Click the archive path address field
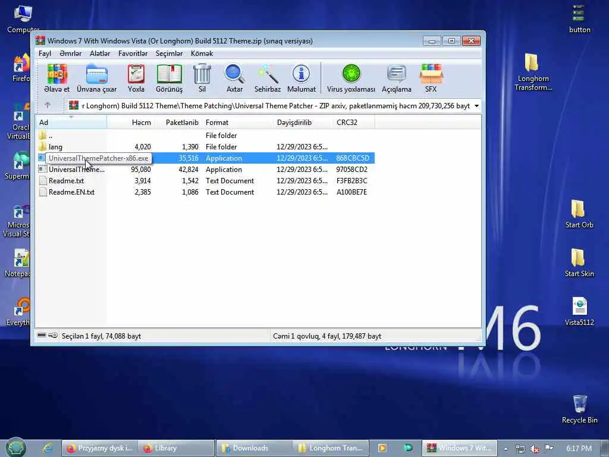609x457 pixels. click(274, 106)
